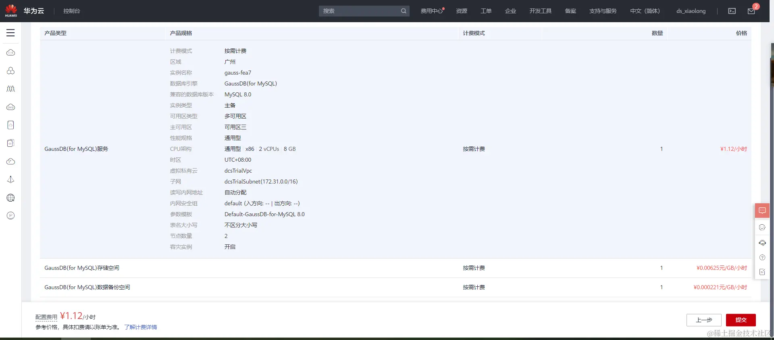Screen dimensions: 774x340
Task: Click the 配置费用 label
Action: click(46, 317)
